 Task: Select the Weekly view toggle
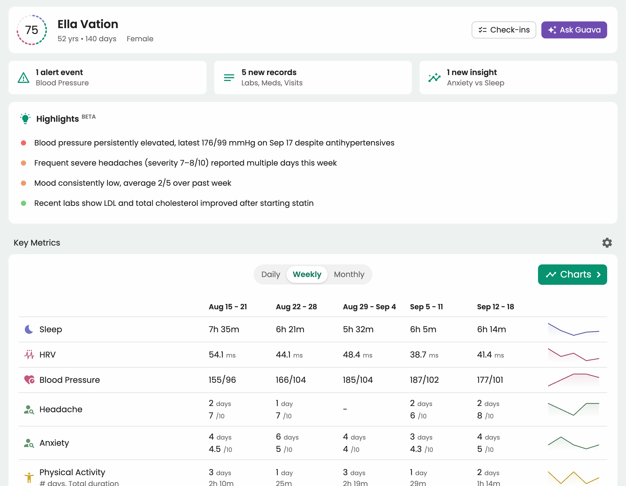(x=307, y=274)
